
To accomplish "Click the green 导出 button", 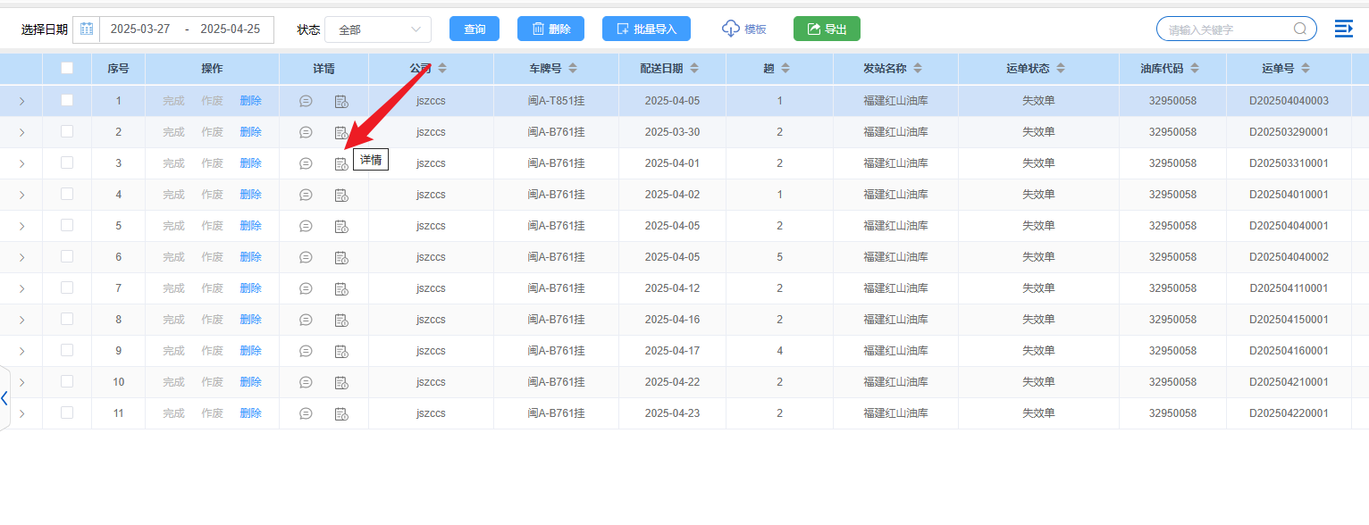I will [827, 29].
